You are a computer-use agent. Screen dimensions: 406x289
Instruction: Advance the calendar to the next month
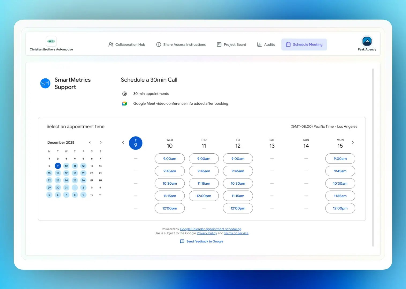click(100, 142)
